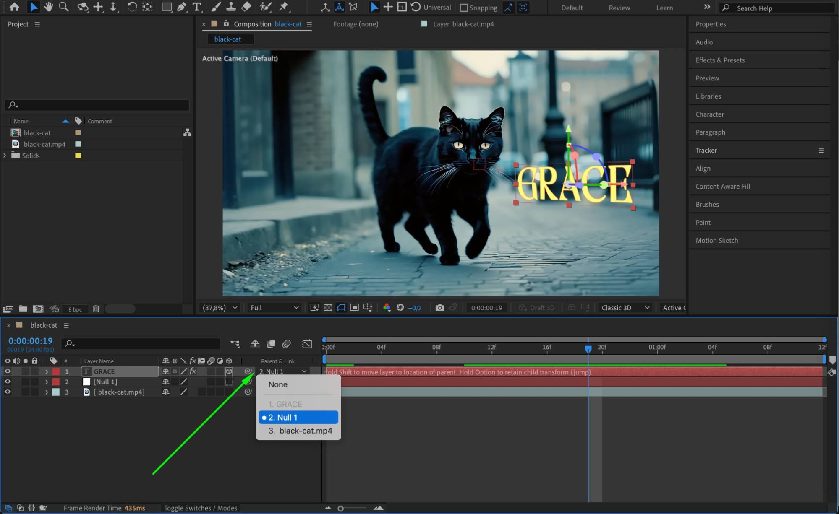Click the Home icon in toolbar

point(14,7)
